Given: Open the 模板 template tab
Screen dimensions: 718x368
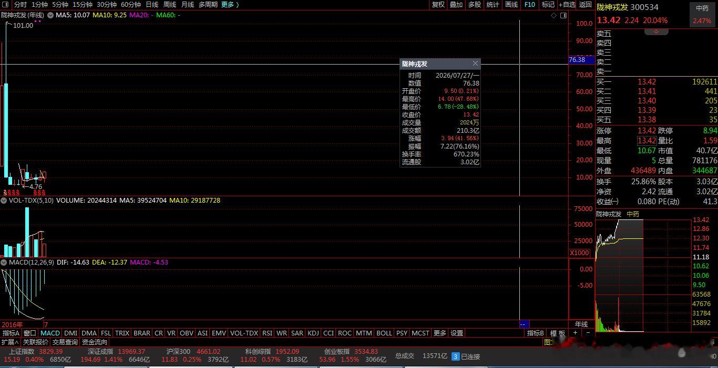Looking at the screenshot, I should coord(558,333).
